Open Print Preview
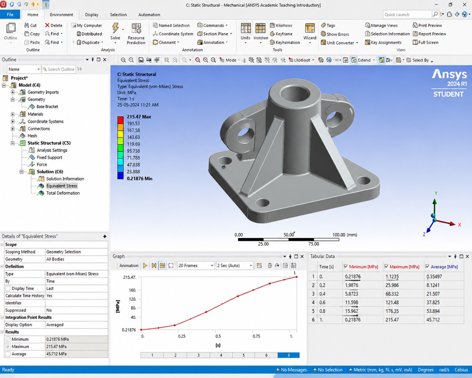The image size is (472, 378). tap(427, 25)
